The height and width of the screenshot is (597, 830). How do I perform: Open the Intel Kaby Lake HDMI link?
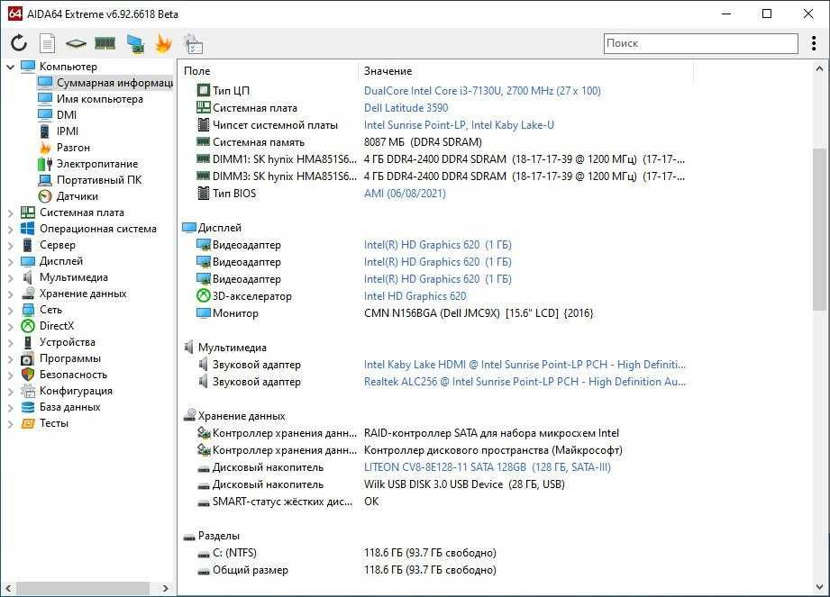(x=524, y=365)
